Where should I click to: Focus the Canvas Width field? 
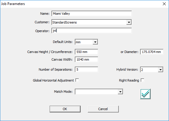[x=87, y=59]
